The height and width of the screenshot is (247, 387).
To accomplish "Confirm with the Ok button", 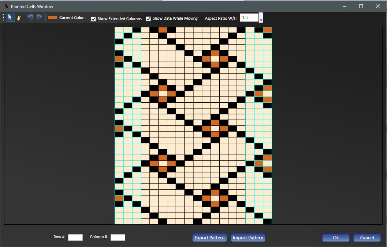I will (x=336, y=238).
